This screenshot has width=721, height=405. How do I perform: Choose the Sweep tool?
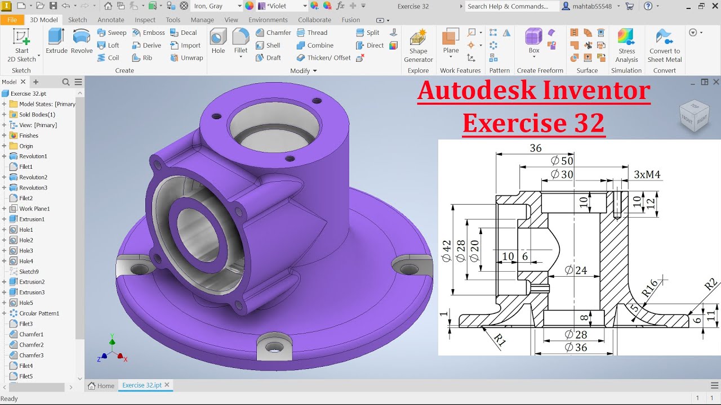[x=112, y=33]
